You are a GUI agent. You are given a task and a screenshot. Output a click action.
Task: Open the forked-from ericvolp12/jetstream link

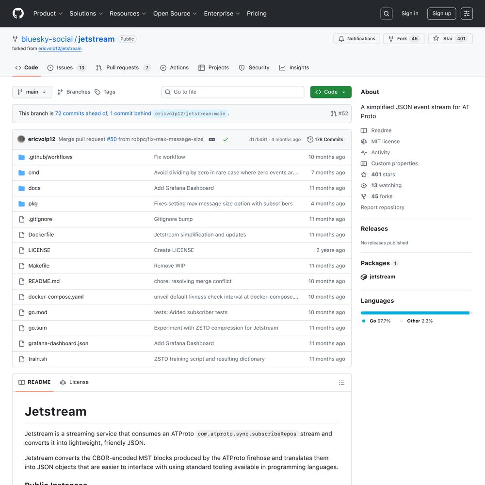(60, 48)
